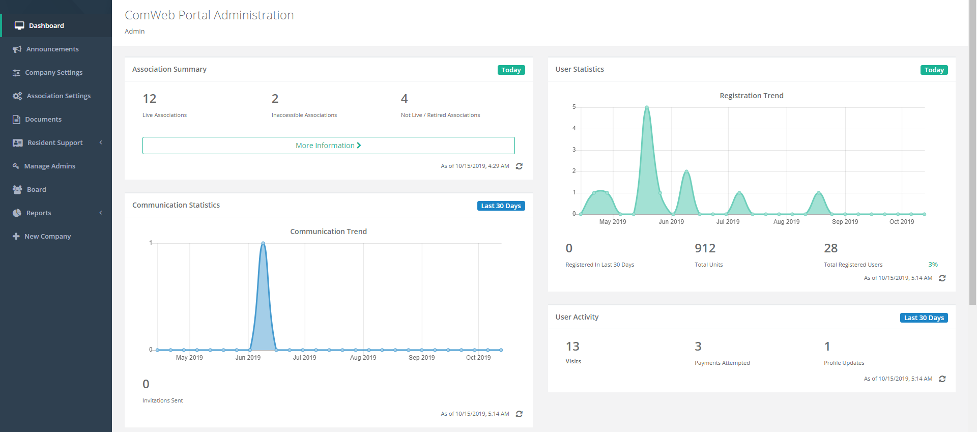This screenshot has height=432, width=977.
Task: Click the page vertical scrollbar
Action: pos(972,153)
